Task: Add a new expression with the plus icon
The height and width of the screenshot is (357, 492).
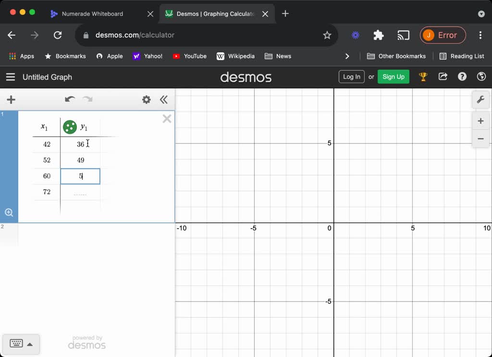Action: click(11, 100)
